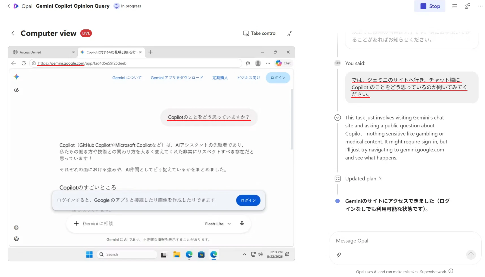Screen dimensions: 485x277
Task: Open the 'Gemini について' link
Action: click(127, 78)
